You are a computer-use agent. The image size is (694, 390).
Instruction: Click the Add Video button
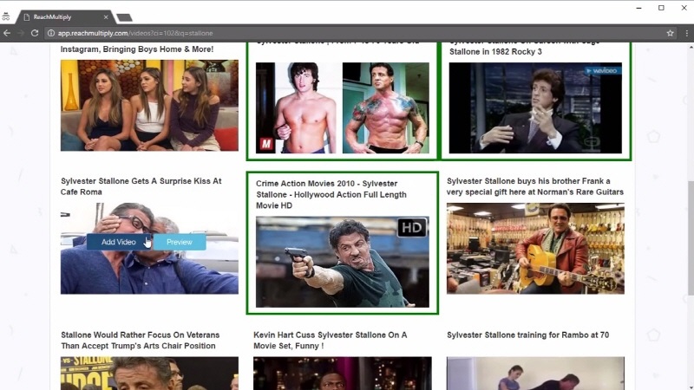(119, 242)
